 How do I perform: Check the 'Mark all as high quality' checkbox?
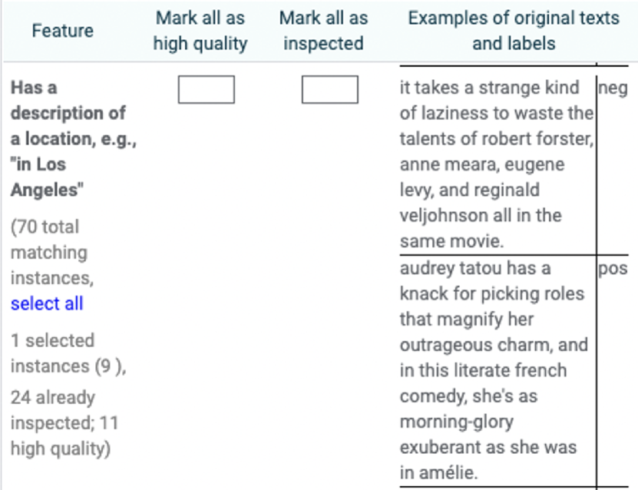pos(206,90)
